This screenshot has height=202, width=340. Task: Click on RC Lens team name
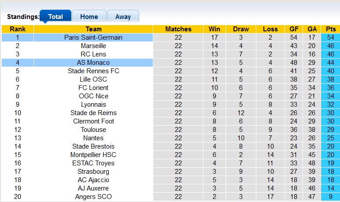pos(93,54)
